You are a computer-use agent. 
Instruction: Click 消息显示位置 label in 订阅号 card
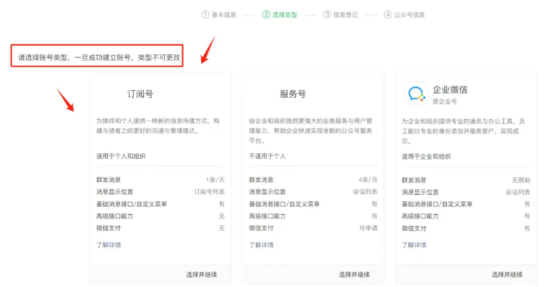(x=114, y=192)
